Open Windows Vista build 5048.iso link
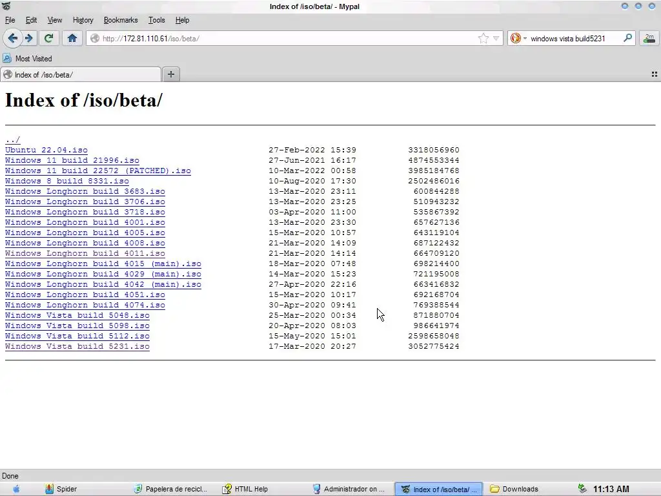 pos(77,315)
